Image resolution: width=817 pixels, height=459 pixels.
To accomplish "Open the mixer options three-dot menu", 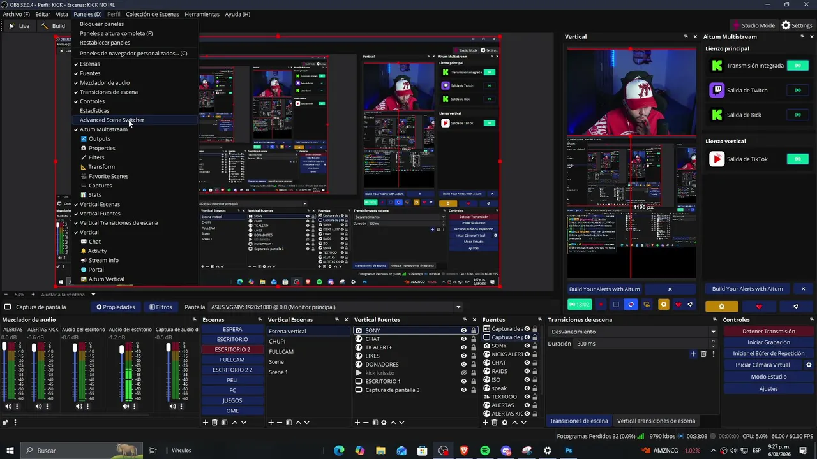I will [x=15, y=422].
